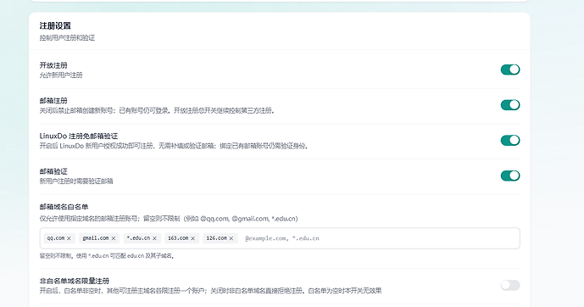Disable the 邮箱验证 toggle
584x307 pixels.
pos(510,176)
